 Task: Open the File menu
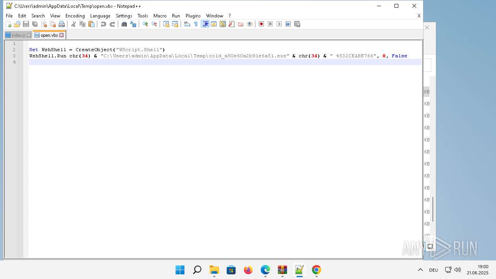coord(9,16)
